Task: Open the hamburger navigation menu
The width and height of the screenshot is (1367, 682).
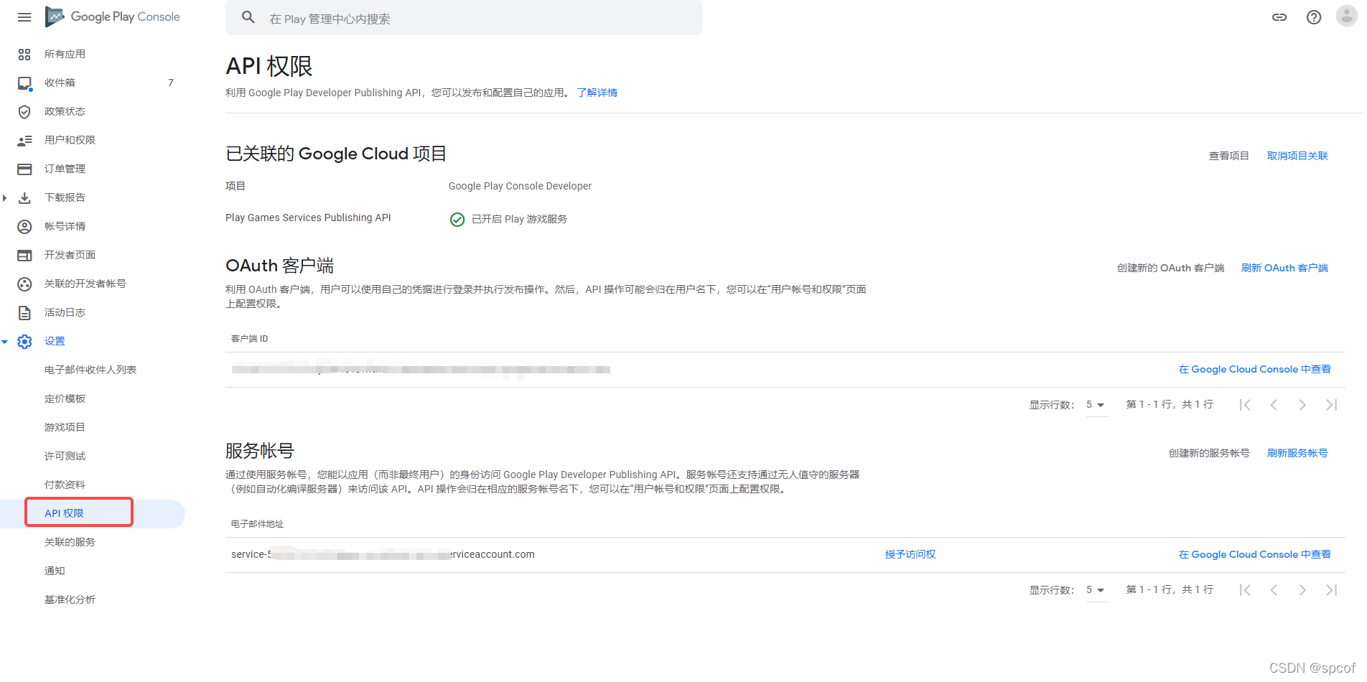Action: click(24, 17)
